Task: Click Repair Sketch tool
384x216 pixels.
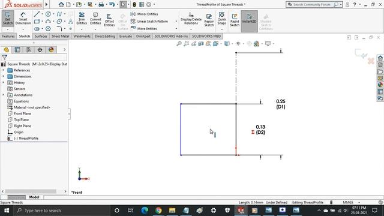Action: (209, 20)
